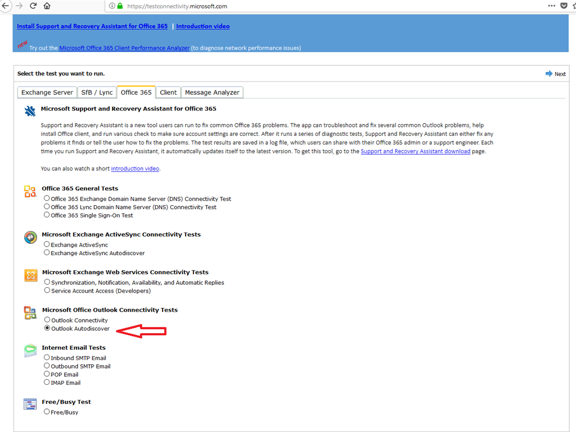576x432 pixels.
Task: Select POP Email test
Action: (47, 374)
